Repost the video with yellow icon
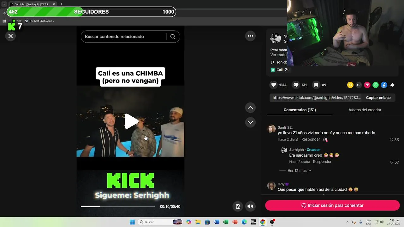This screenshot has height=227, width=404. [350, 85]
